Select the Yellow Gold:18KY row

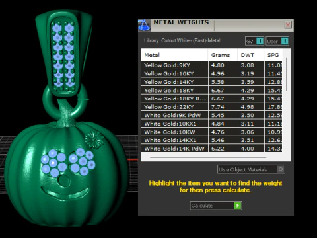[x=211, y=91]
